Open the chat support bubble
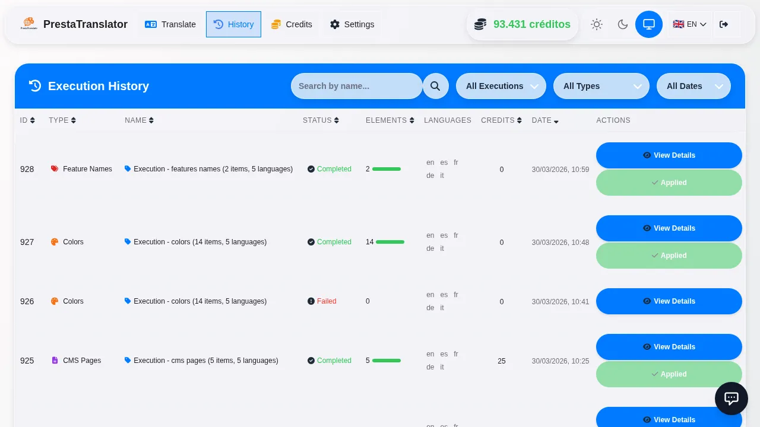The image size is (760, 427). 731,399
